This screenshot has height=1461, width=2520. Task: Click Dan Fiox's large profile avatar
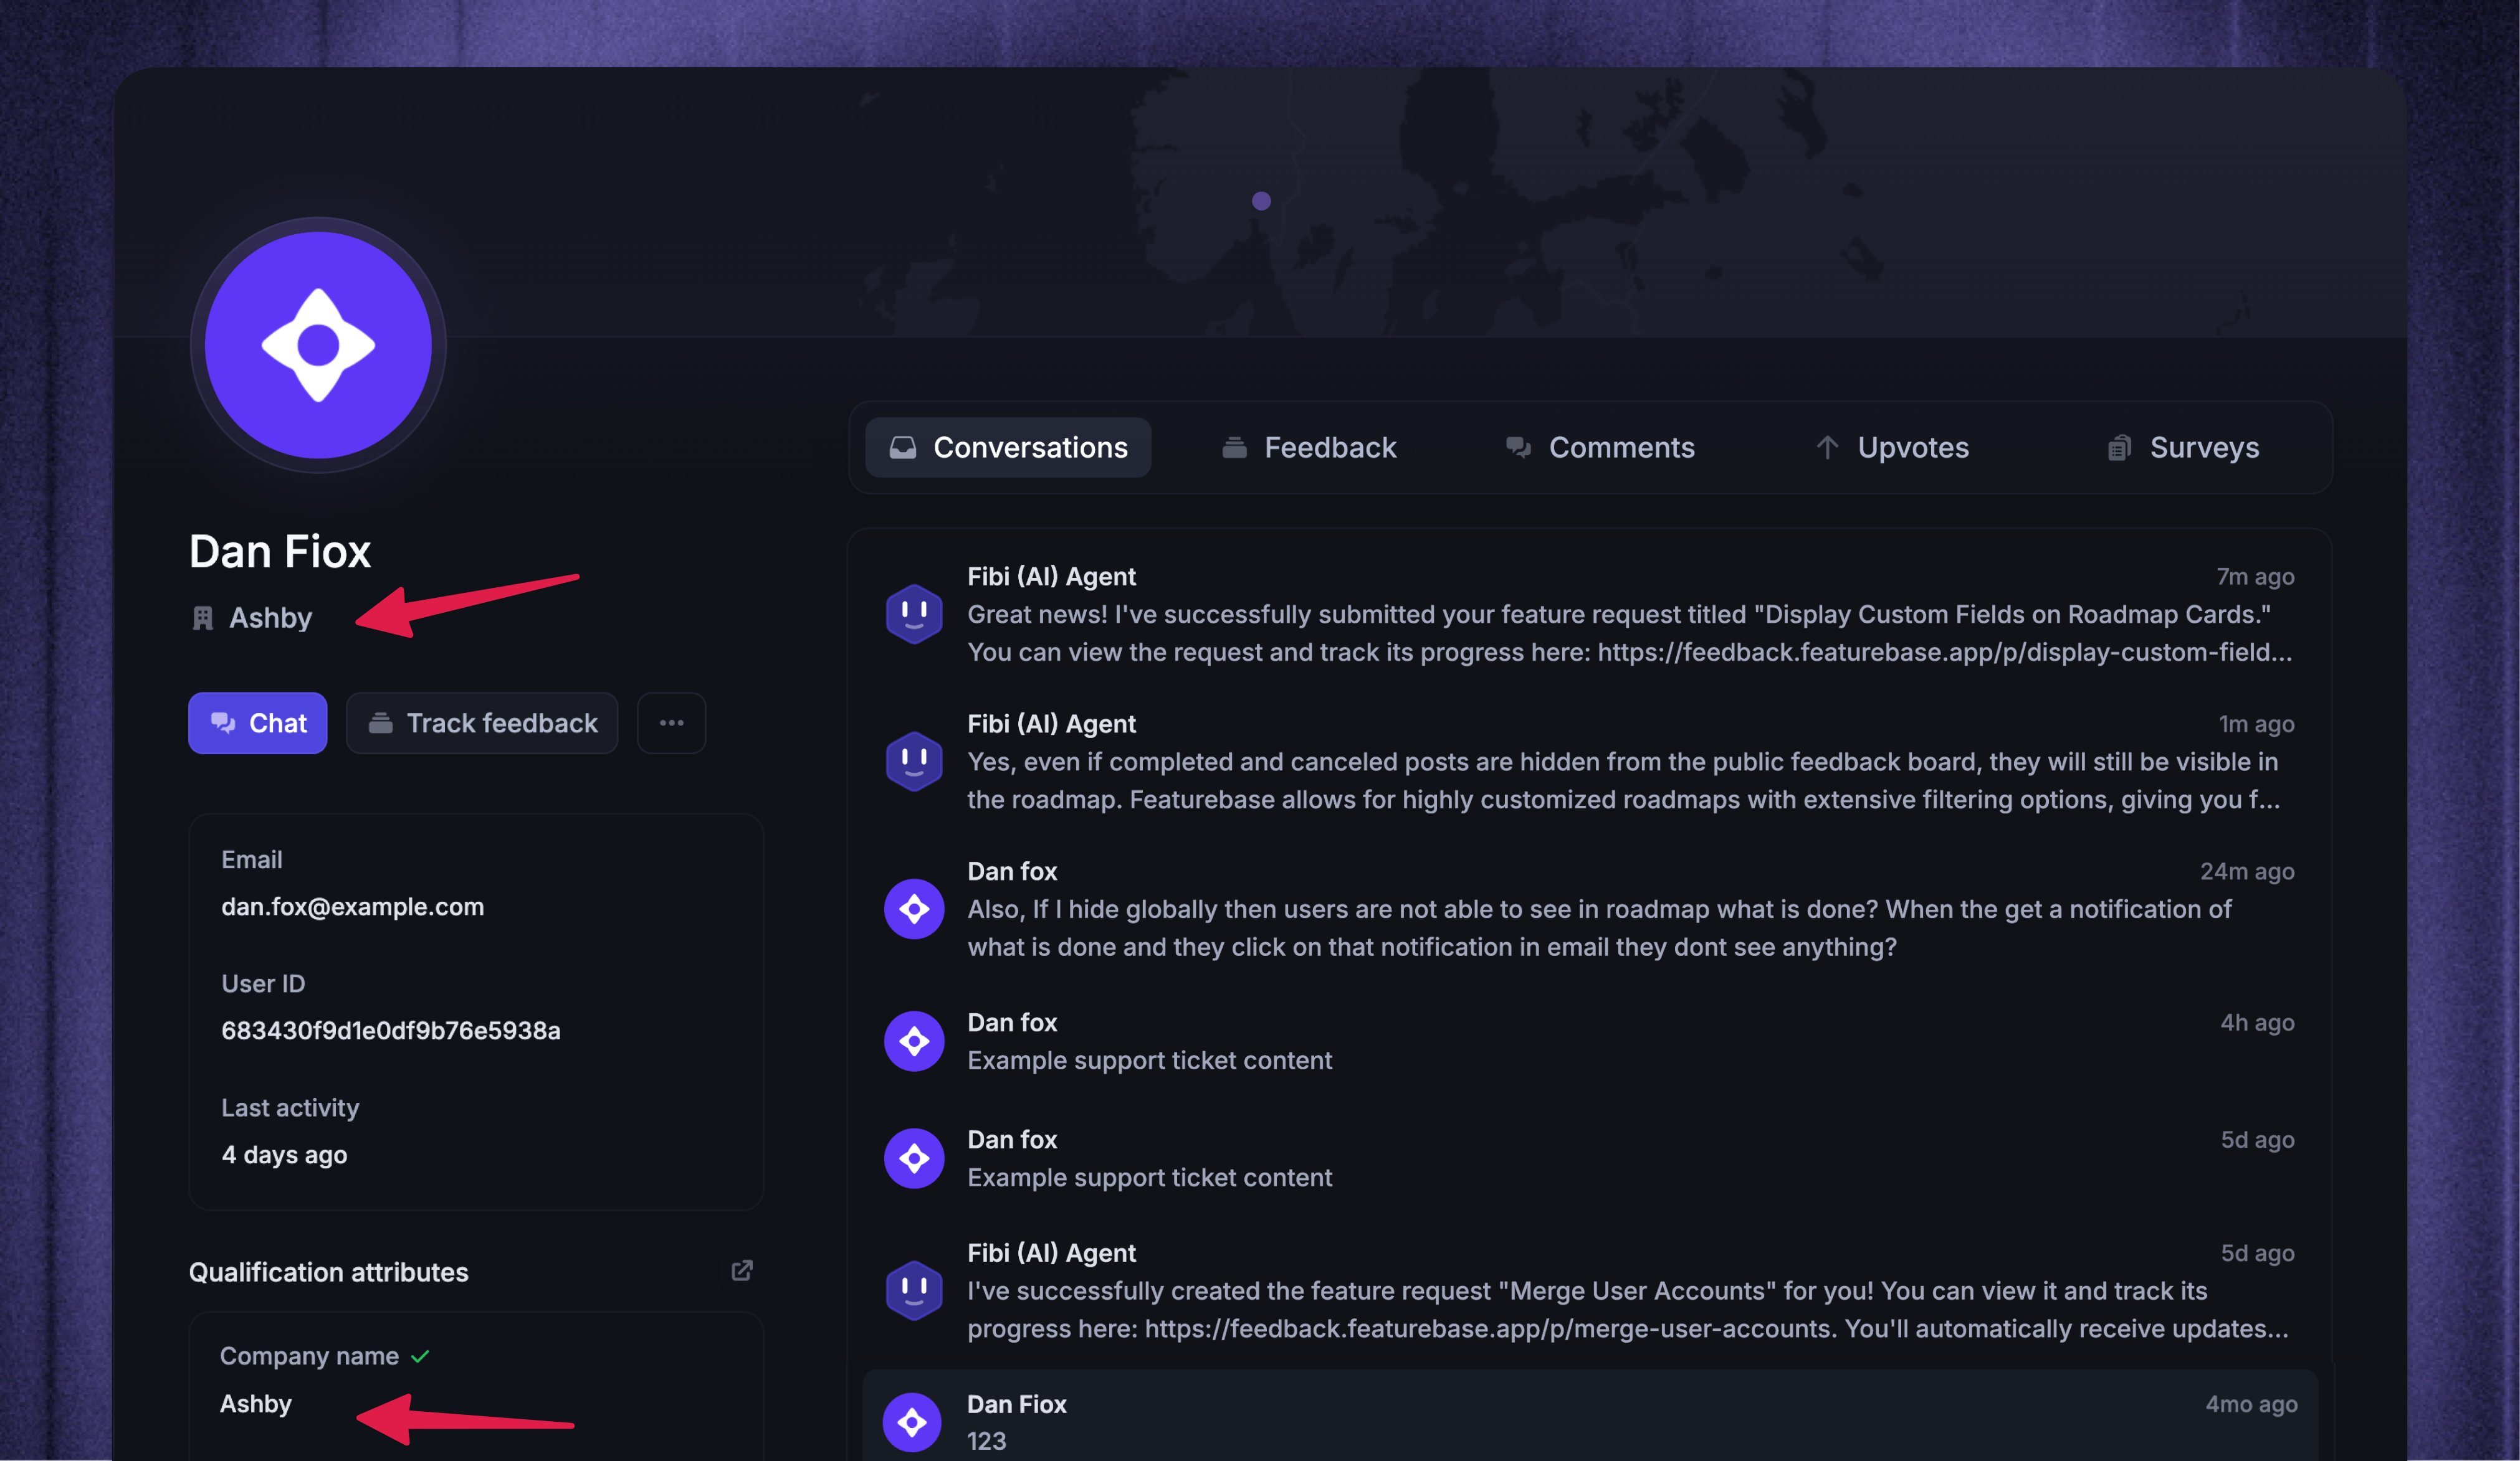coord(318,345)
